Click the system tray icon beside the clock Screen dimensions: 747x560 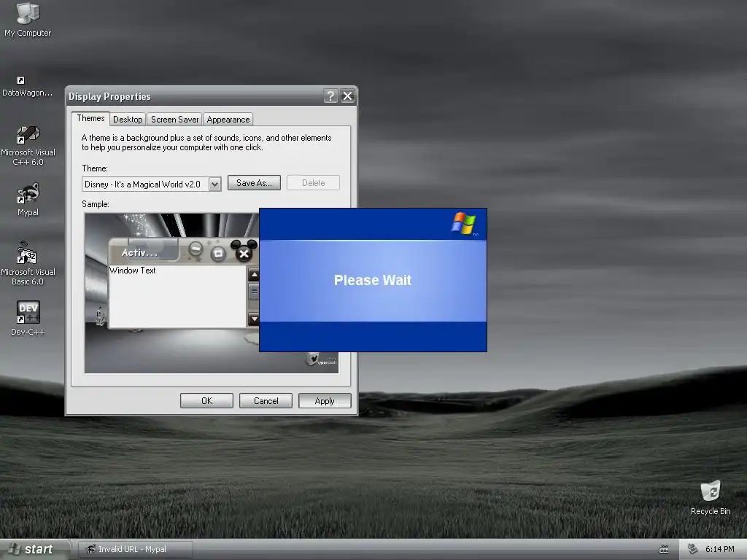tap(693, 549)
